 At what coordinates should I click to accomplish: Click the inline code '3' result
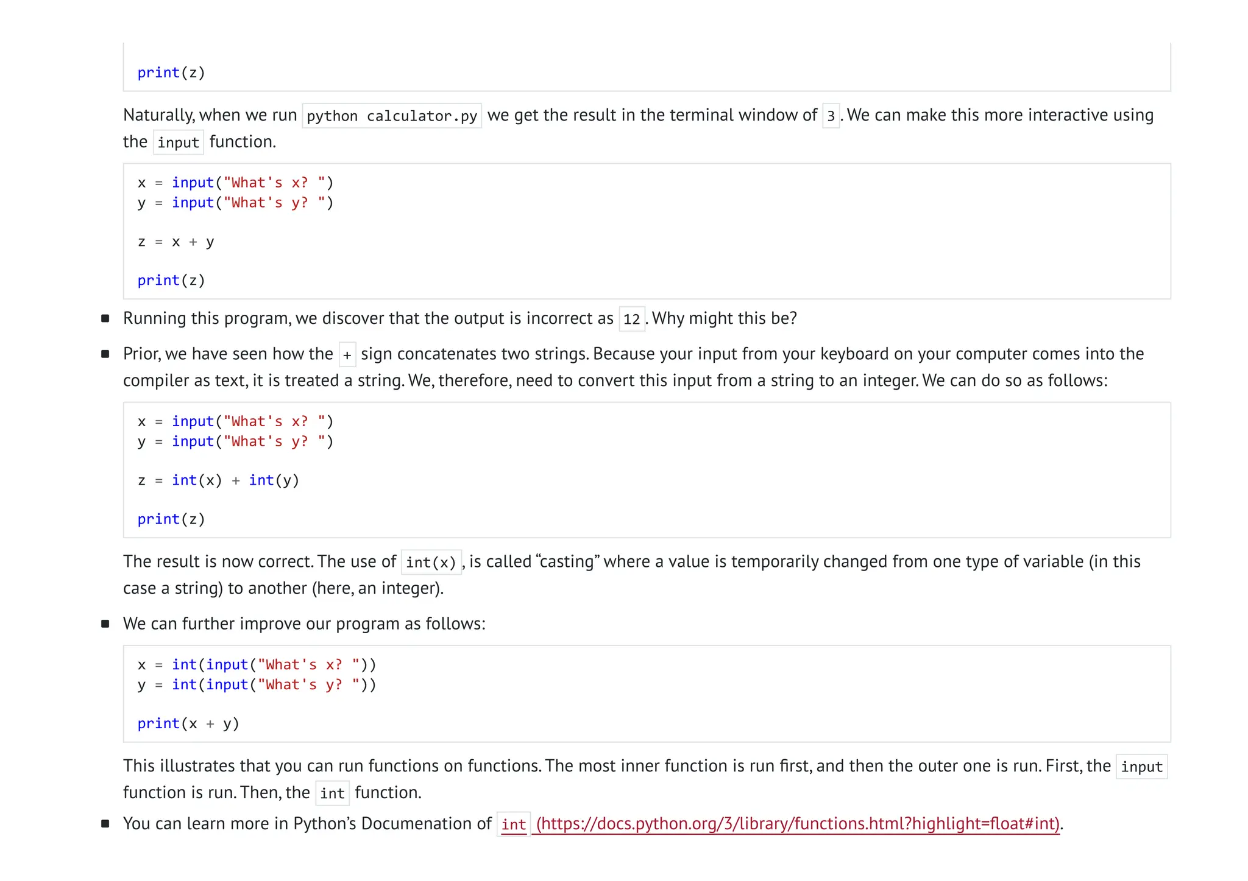831,116
